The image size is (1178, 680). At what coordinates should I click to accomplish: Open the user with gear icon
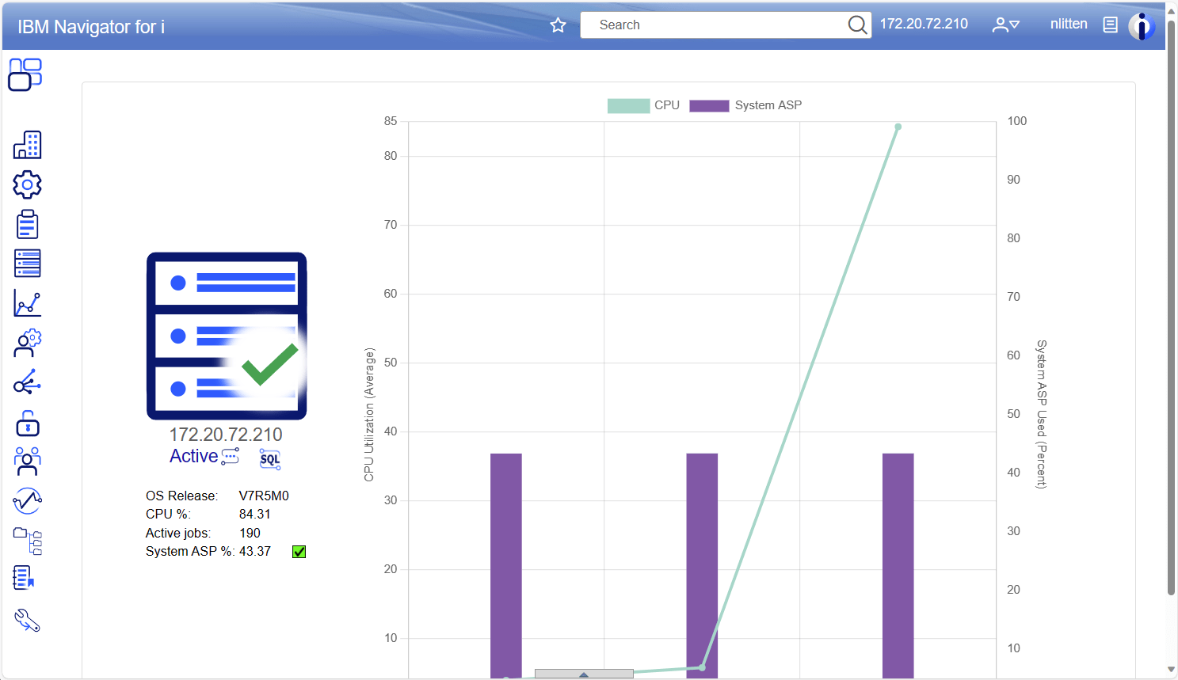point(27,343)
